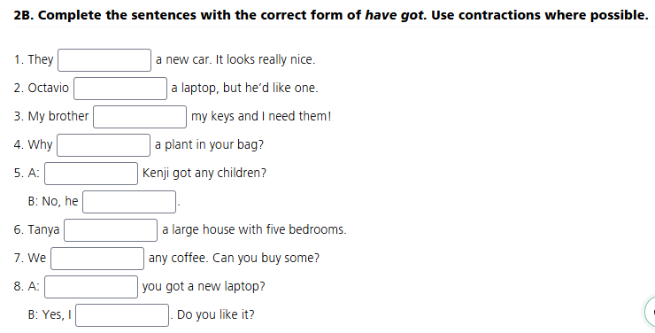Click the text 'a laptop, but he'd like one.'
655x333 pixels.
click(244, 89)
